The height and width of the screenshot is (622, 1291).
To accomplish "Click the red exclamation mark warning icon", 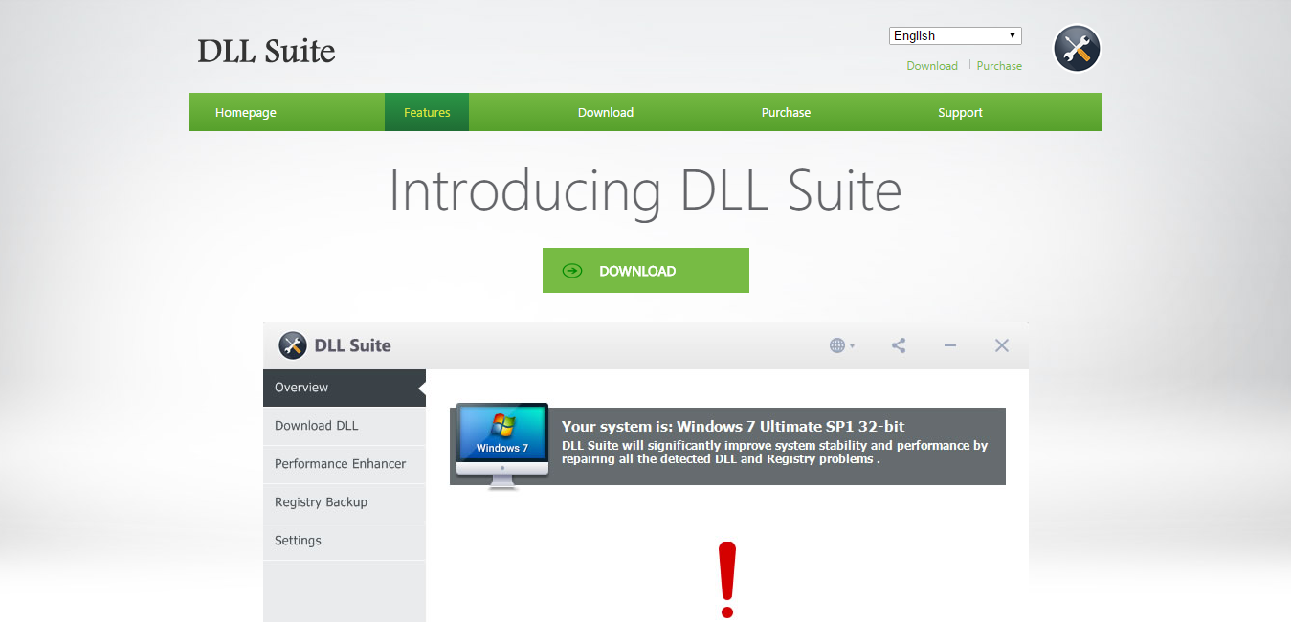I will 727,579.
